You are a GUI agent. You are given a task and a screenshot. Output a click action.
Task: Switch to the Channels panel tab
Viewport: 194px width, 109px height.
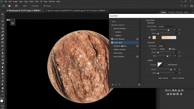(179, 12)
